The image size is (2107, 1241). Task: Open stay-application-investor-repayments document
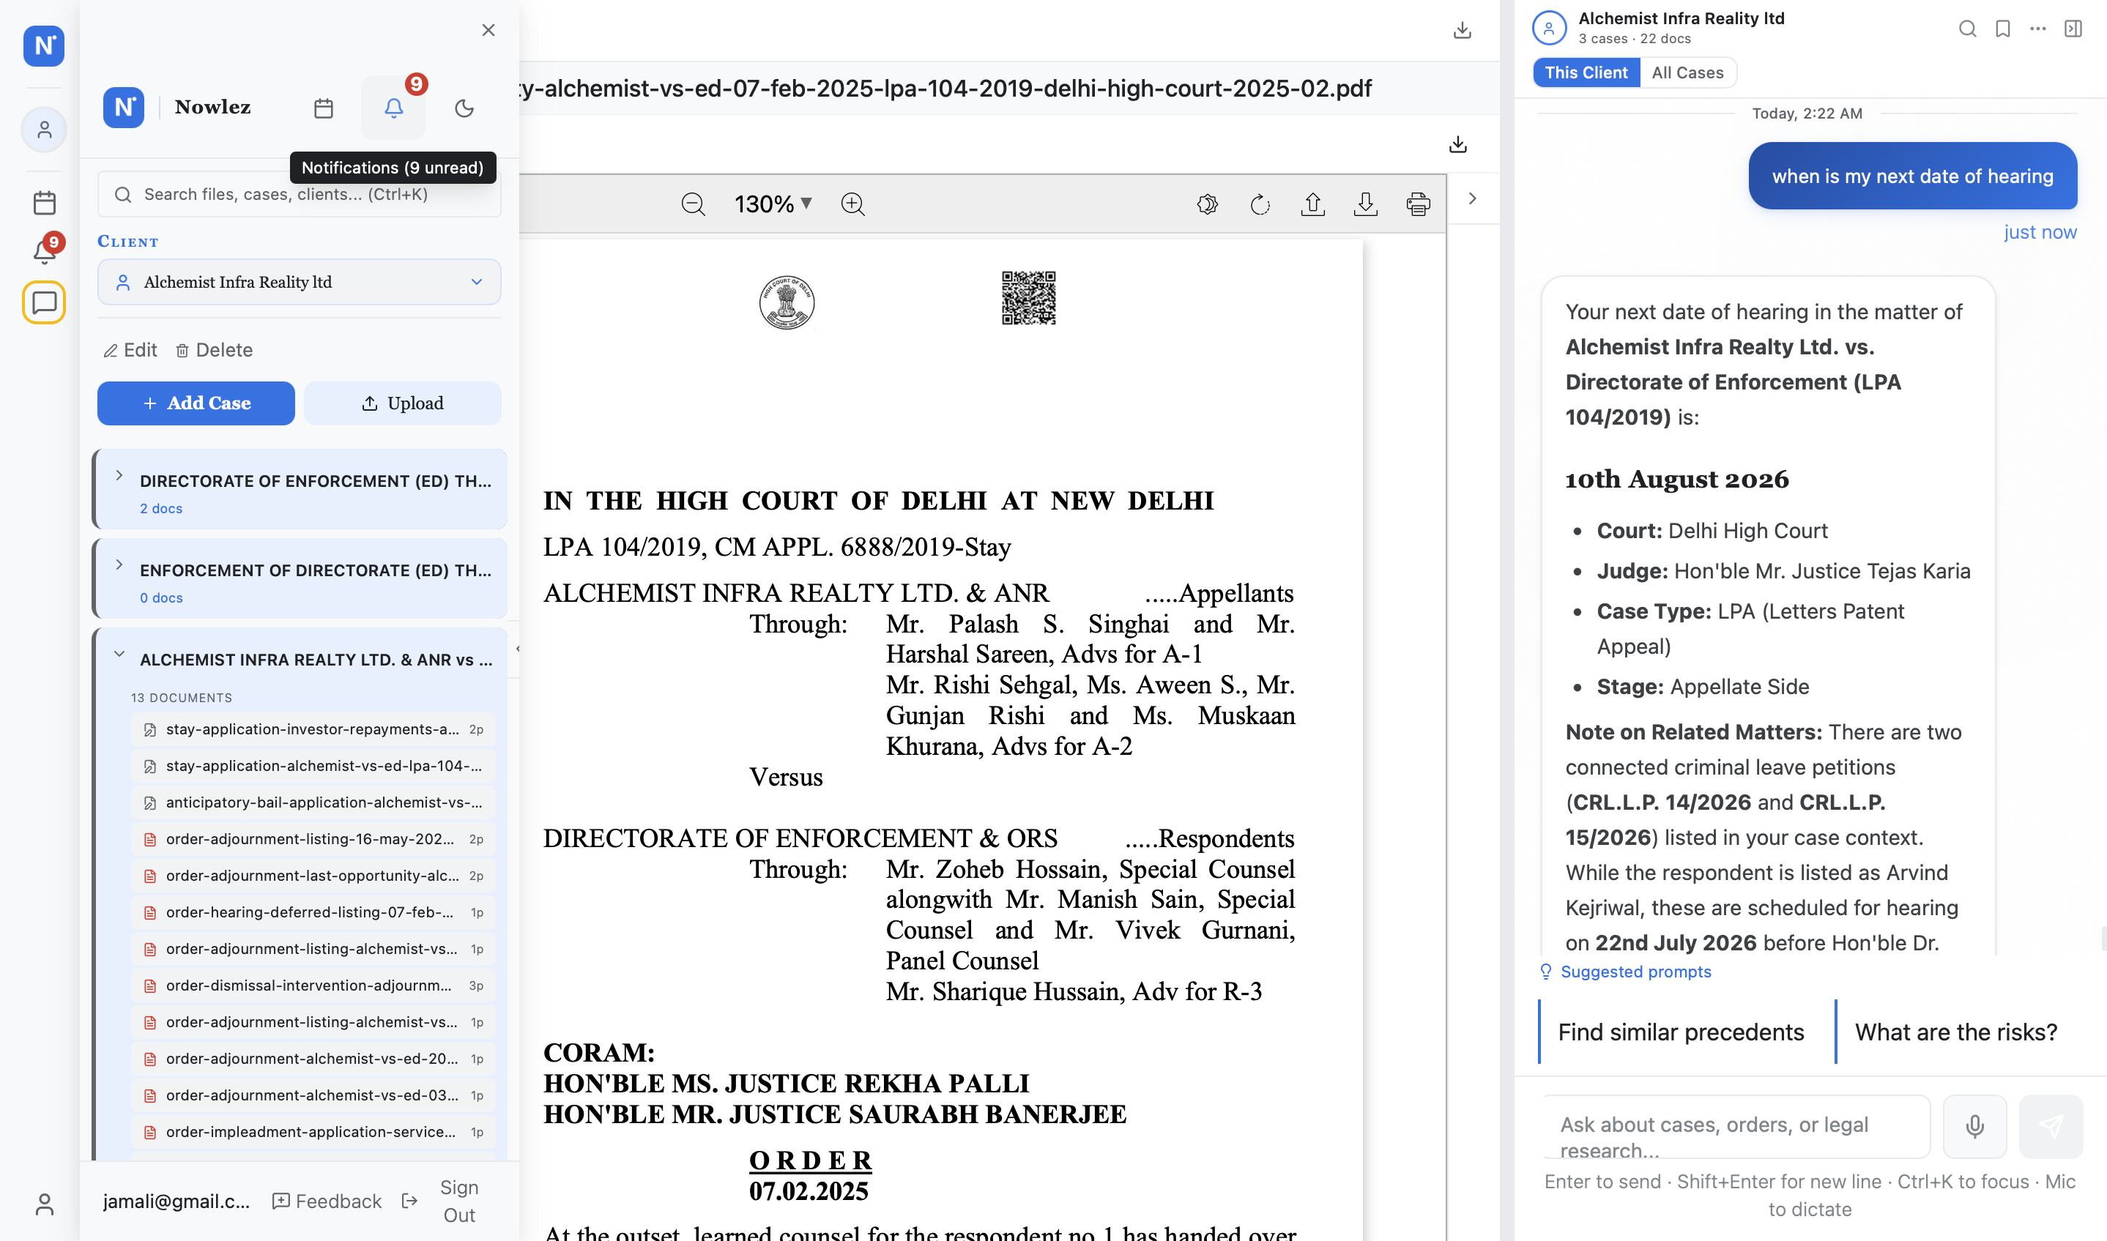313,729
